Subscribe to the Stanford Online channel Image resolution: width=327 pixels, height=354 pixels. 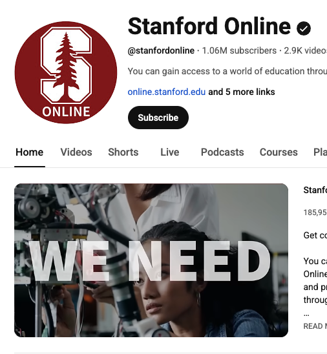[158, 118]
